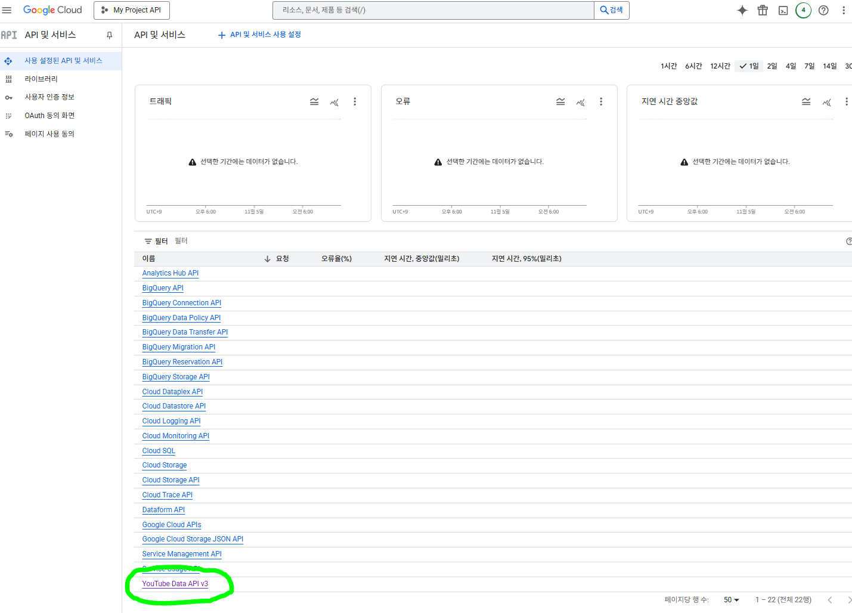This screenshot has width=852, height=613.
Task: Activate the Cloud Shell terminal icon
Action: [x=783, y=10]
